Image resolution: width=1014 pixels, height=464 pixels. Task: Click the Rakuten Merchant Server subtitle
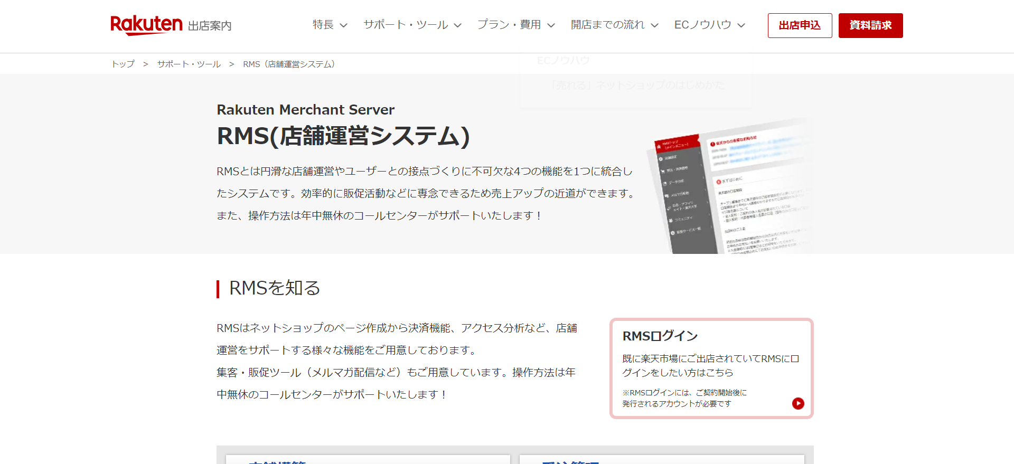click(x=305, y=110)
